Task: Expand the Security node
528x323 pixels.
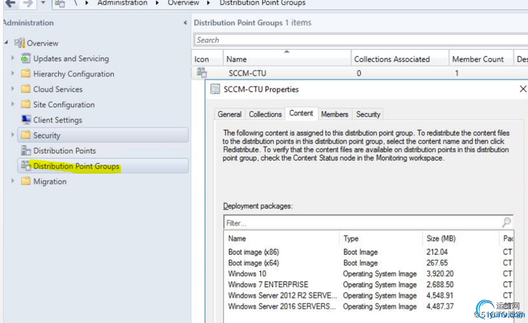Action: pos(13,135)
